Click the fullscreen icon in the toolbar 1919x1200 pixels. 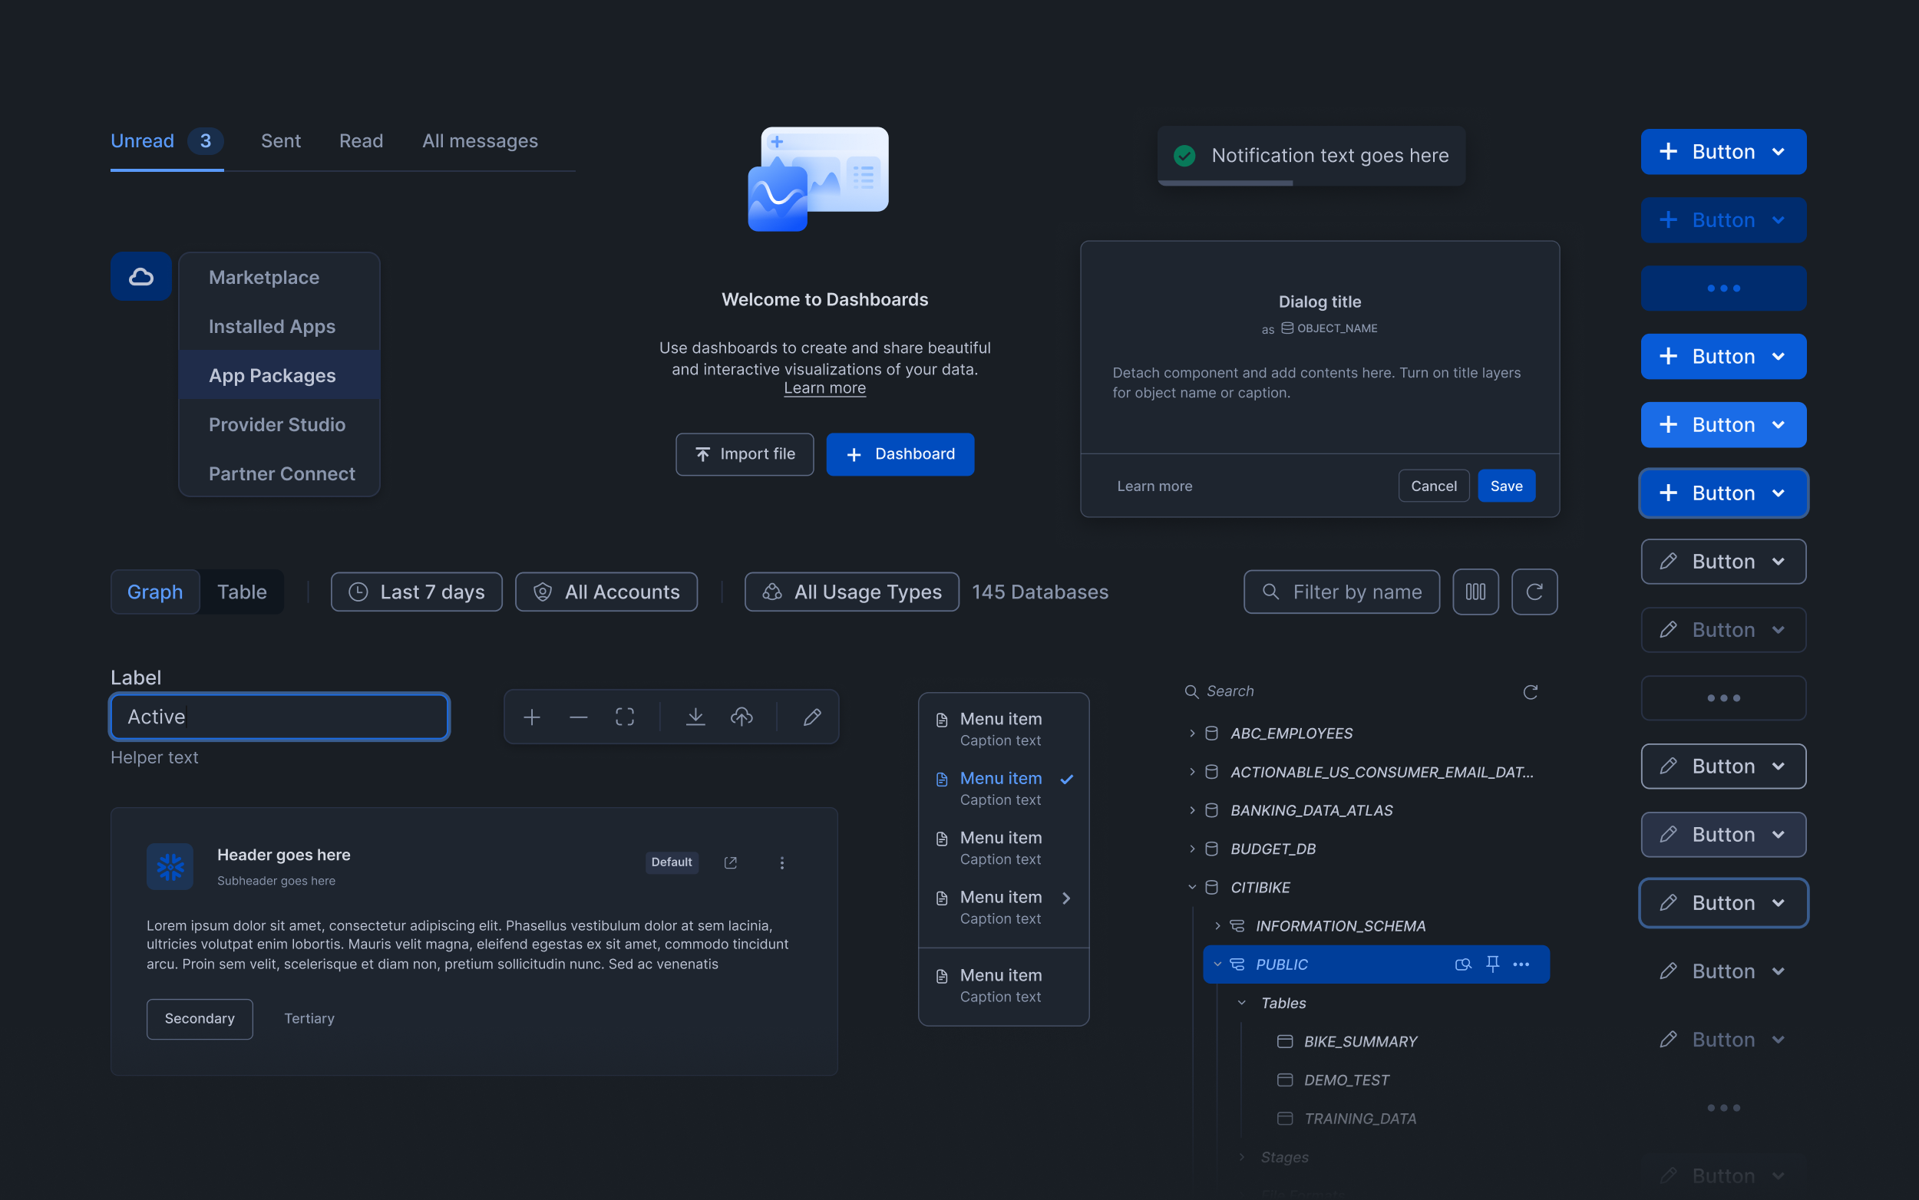click(625, 717)
